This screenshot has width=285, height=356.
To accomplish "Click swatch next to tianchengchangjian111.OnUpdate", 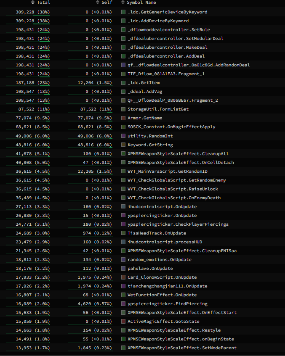I will pyautogui.click(x=123, y=286).
